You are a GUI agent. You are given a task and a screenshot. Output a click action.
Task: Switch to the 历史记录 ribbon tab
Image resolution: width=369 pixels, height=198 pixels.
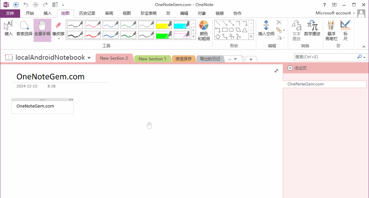87,13
